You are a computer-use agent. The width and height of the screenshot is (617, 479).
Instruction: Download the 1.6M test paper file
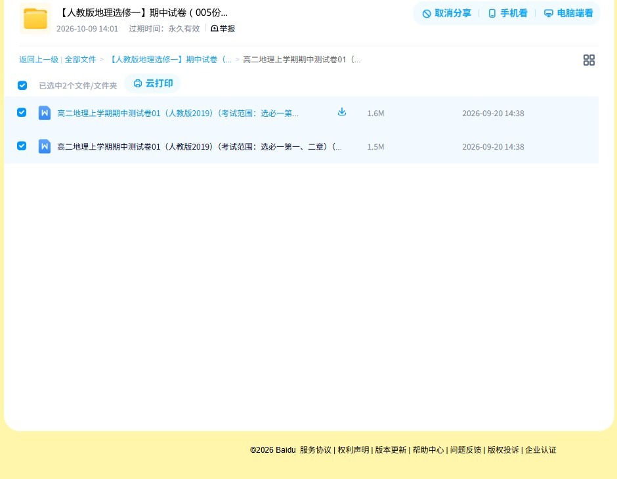coord(342,112)
